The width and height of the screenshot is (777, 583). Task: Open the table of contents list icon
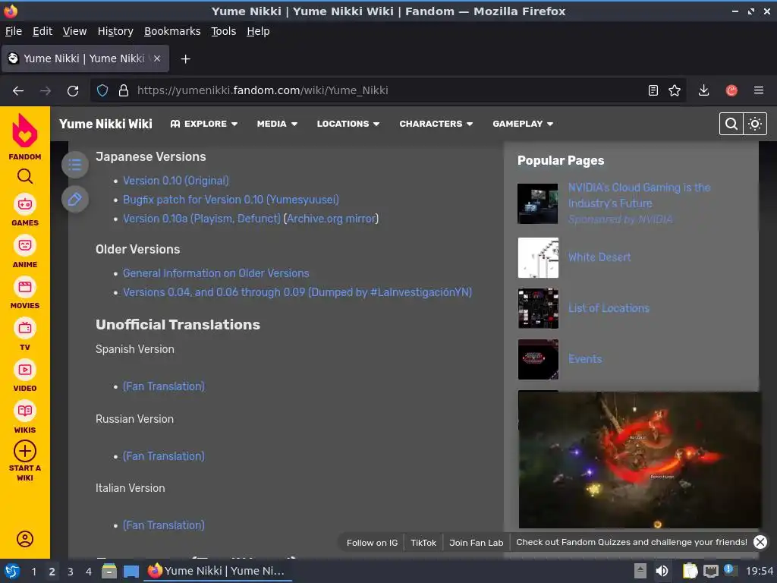point(75,165)
